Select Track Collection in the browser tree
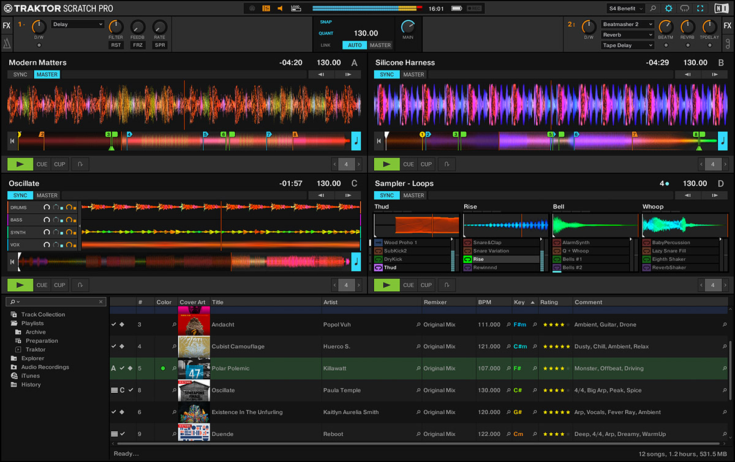This screenshot has width=735, height=462. [42, 314]
